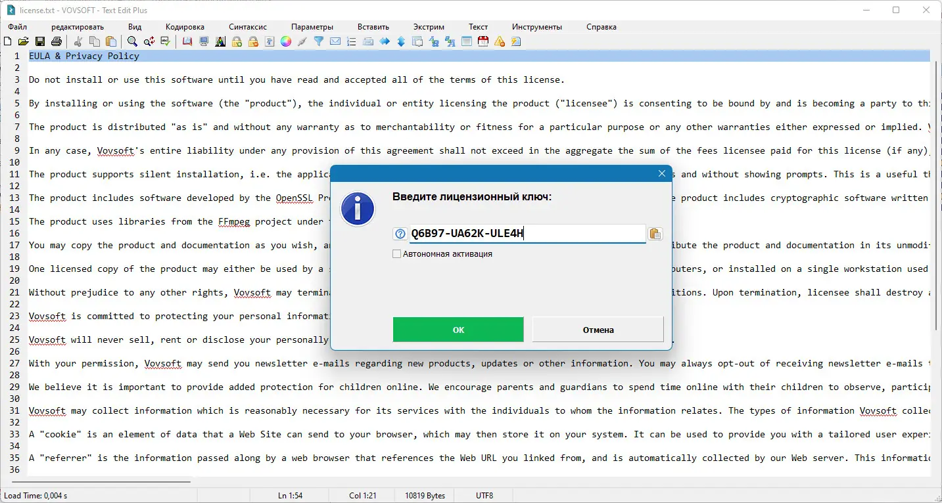Click the red book with magnifier icon
The width and height of the screenshot is (942, 503).
coord(187,41)
